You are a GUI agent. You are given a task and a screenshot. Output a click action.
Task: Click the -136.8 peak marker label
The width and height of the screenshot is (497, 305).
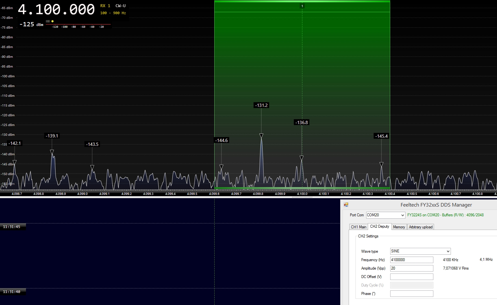[x=302, y=122]
